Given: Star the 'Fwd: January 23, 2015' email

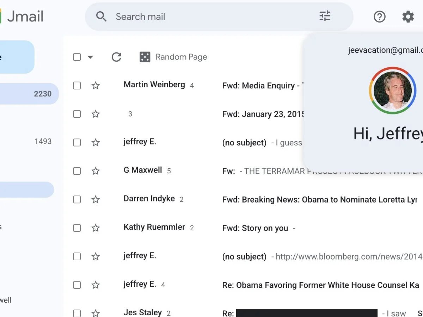Looking at the screenshot, I should point(96,114).
